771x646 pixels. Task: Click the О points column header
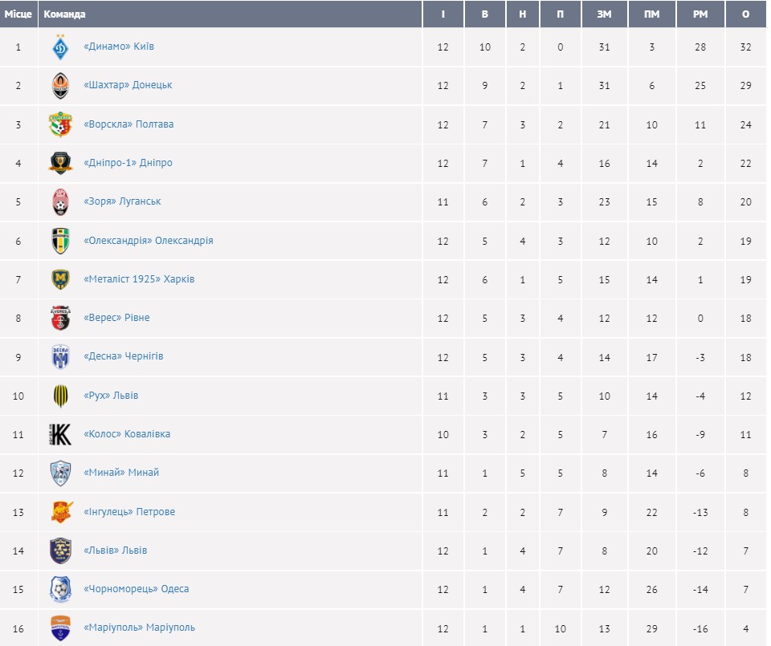[x=745, y=14]
